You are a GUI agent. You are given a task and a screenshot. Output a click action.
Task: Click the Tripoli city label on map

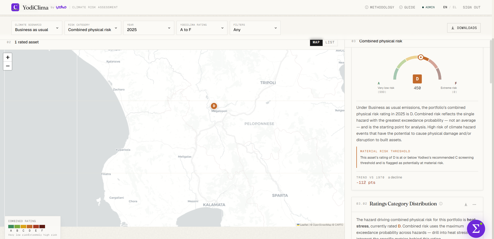coord(268,83)
